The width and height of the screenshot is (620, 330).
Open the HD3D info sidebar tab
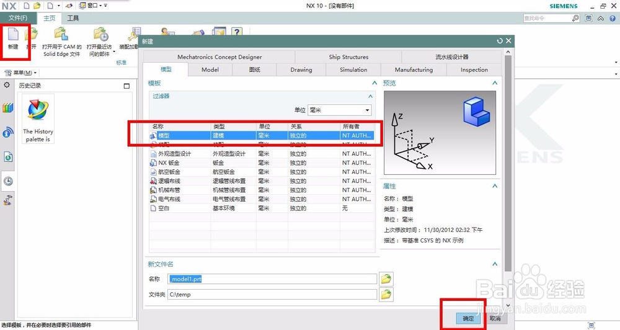7,133
